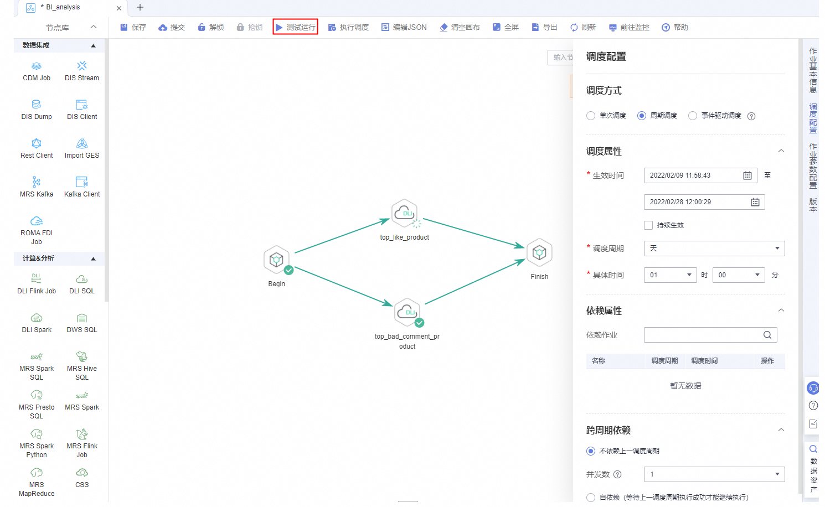Click the 测试运行 button
Viewport: 825px width, 507px height.
pos(295,27)
